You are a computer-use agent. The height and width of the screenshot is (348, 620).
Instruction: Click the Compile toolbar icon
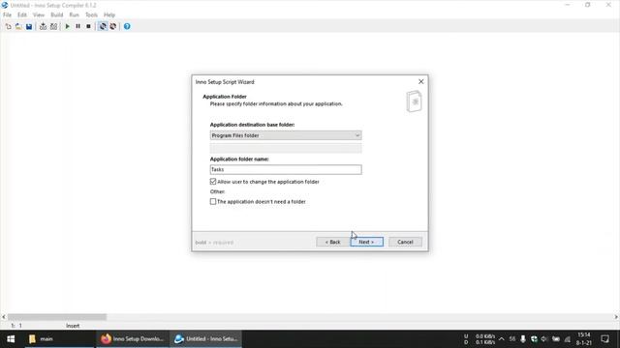pos(43,26)
